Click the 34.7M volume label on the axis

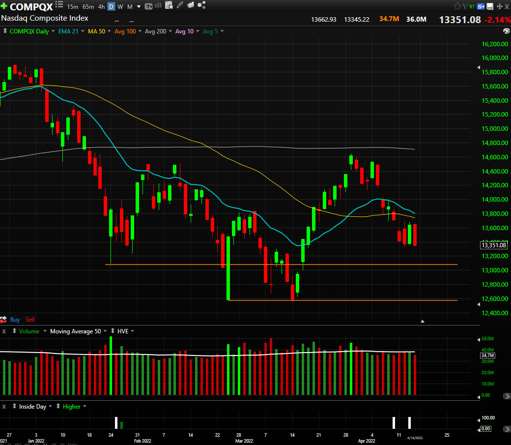coord(487,356)
